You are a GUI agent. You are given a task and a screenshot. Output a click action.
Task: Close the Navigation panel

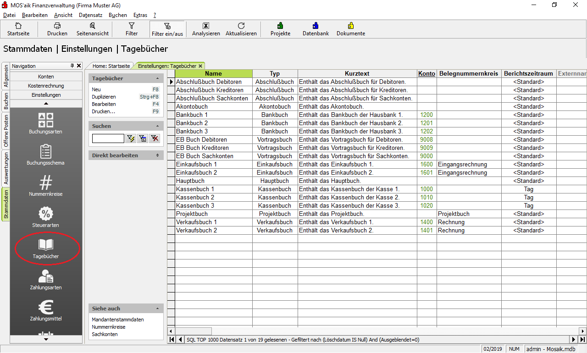79,66
